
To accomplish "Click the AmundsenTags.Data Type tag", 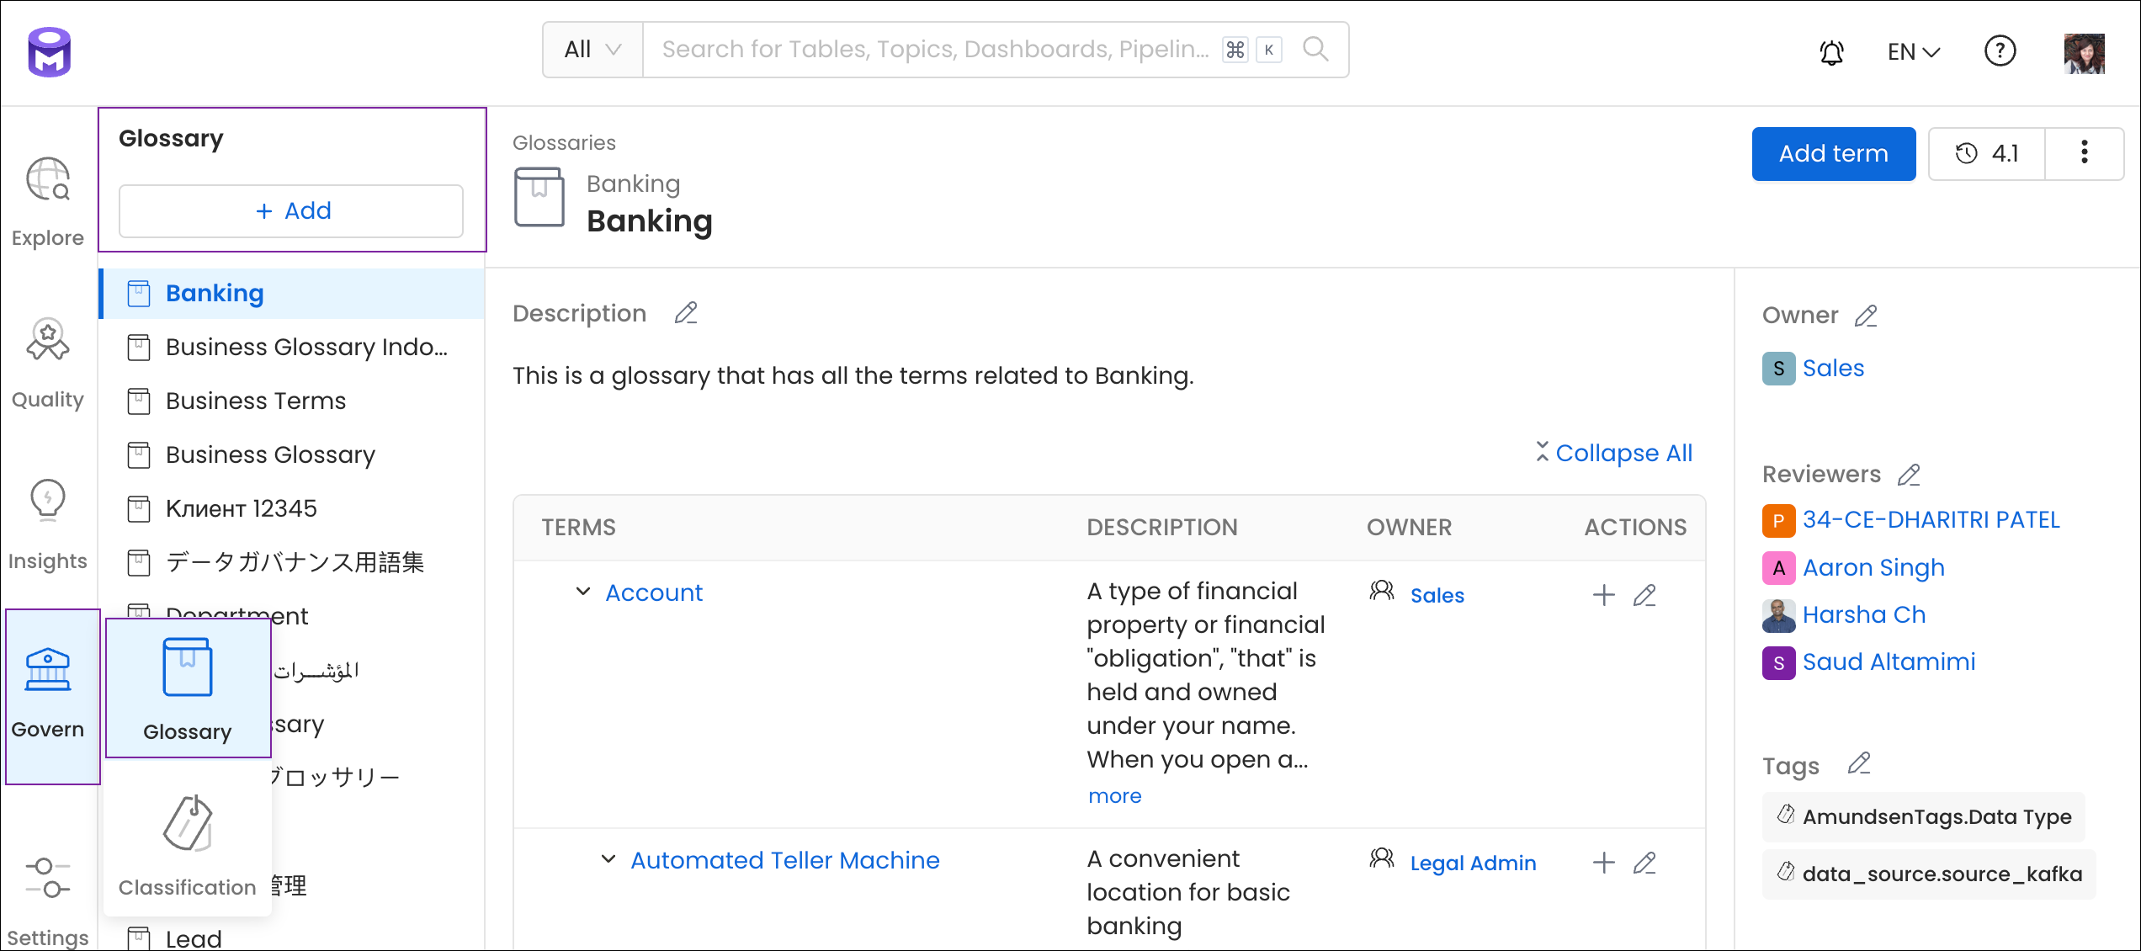I will click(x=1924, y=816).
